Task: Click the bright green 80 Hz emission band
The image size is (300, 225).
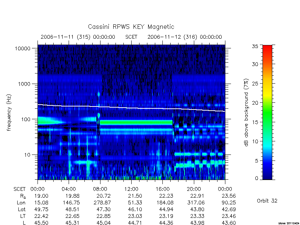Action: click(136, 123)
